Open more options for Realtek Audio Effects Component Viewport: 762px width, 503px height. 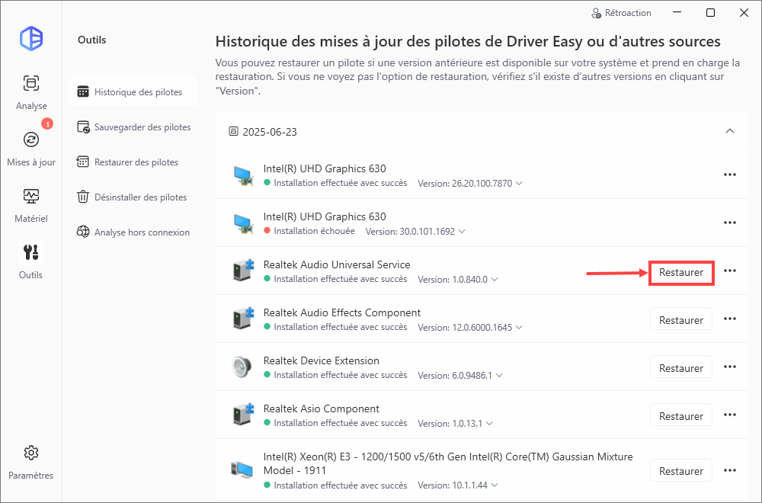pos(730,319)
